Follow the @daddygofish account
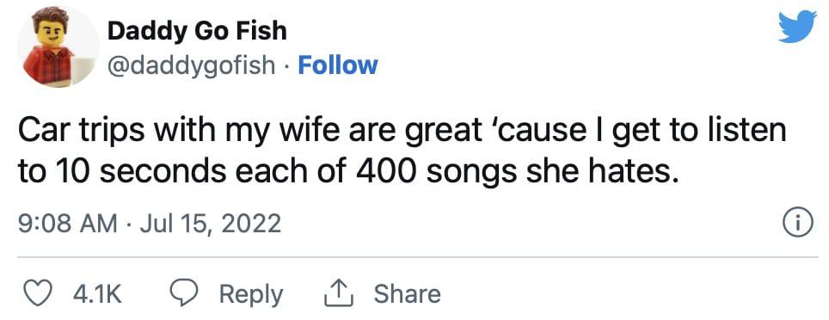 (x=338, y=65)
